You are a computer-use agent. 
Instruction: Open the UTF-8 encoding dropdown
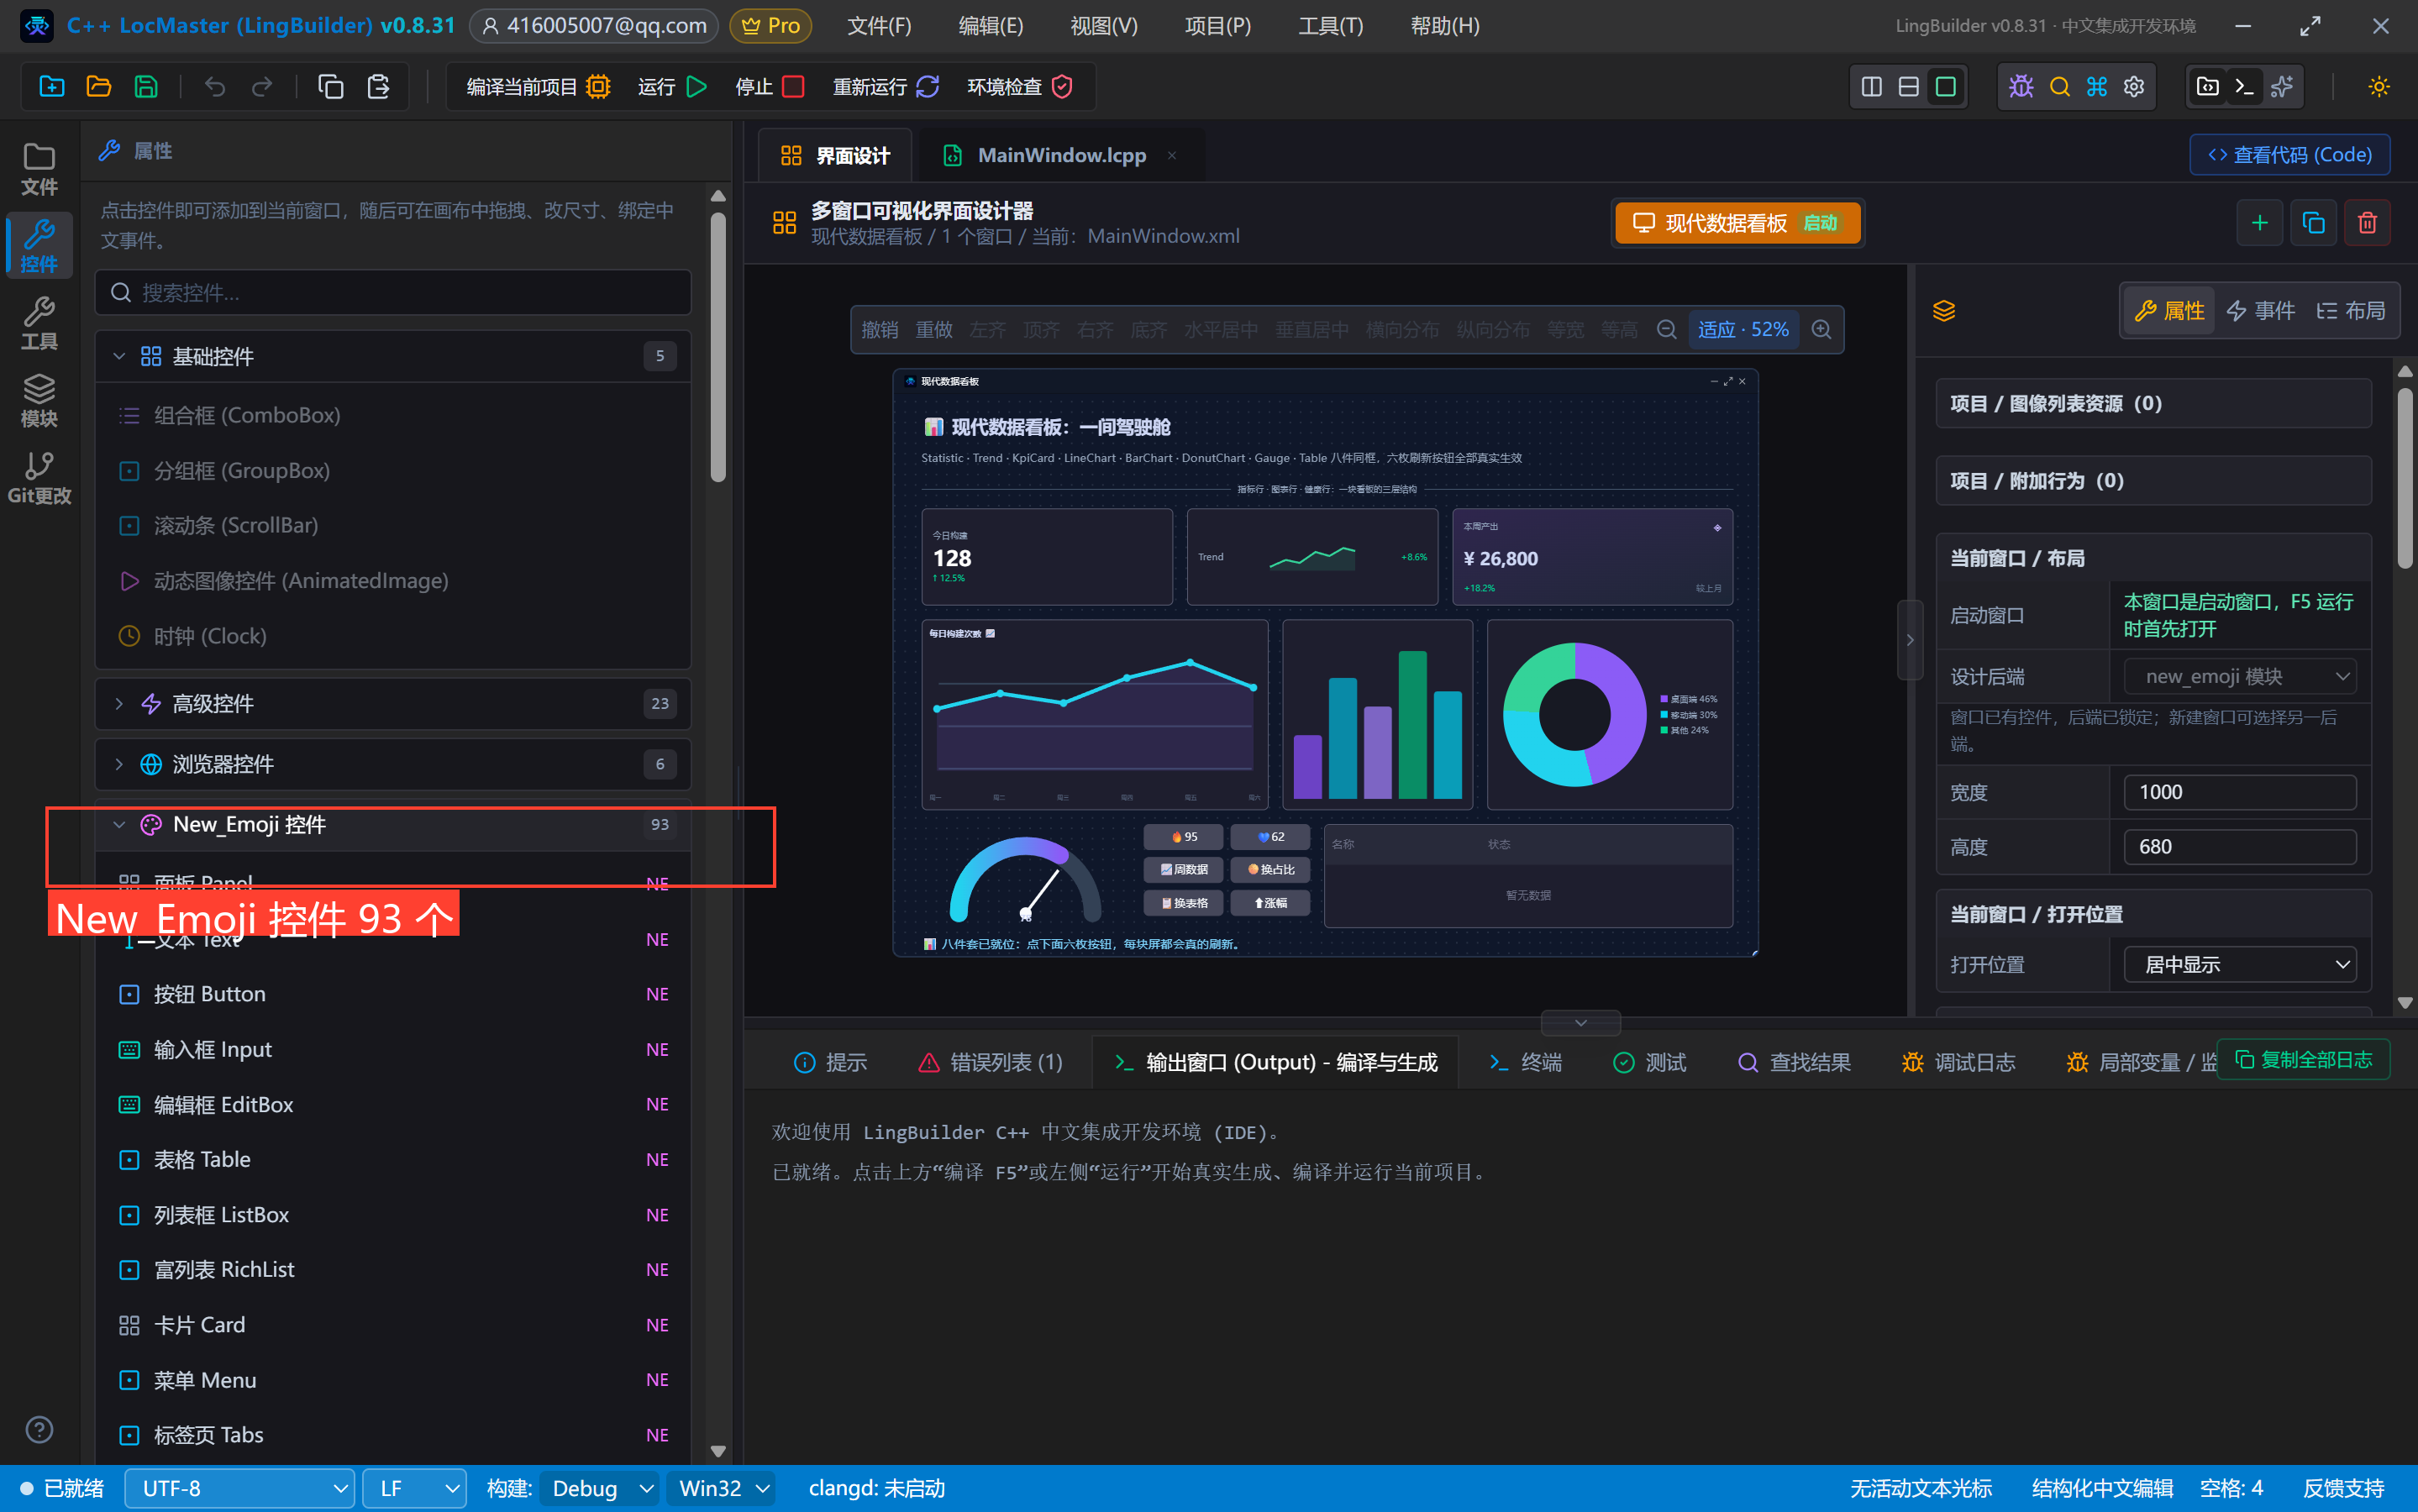239,1488
